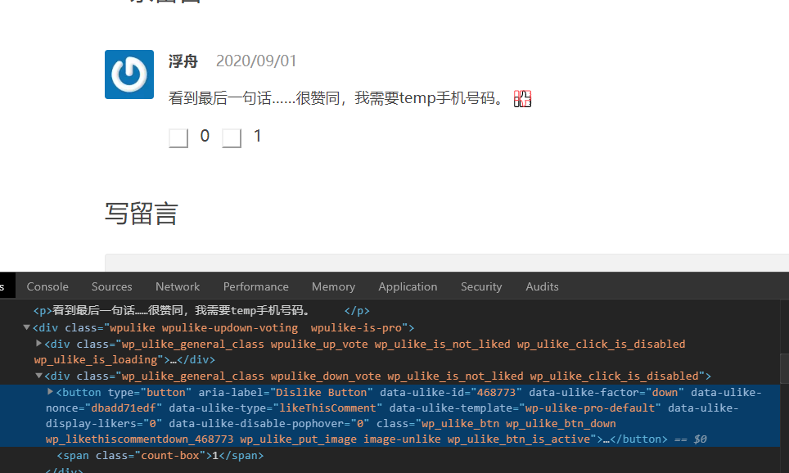Click the comment date 2020/09/01
Image resolution: width=789 pixels, height=473 pixels.
coord(256,61)
